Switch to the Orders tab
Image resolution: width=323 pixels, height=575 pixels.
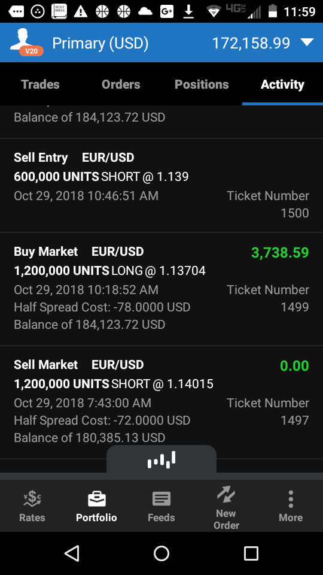point(121,84)
